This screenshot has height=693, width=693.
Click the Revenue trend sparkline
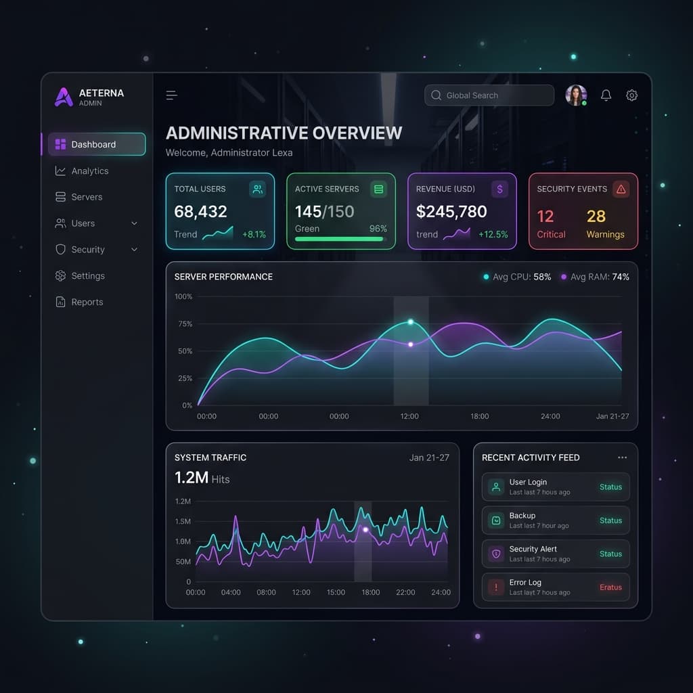tap(457, 233)
